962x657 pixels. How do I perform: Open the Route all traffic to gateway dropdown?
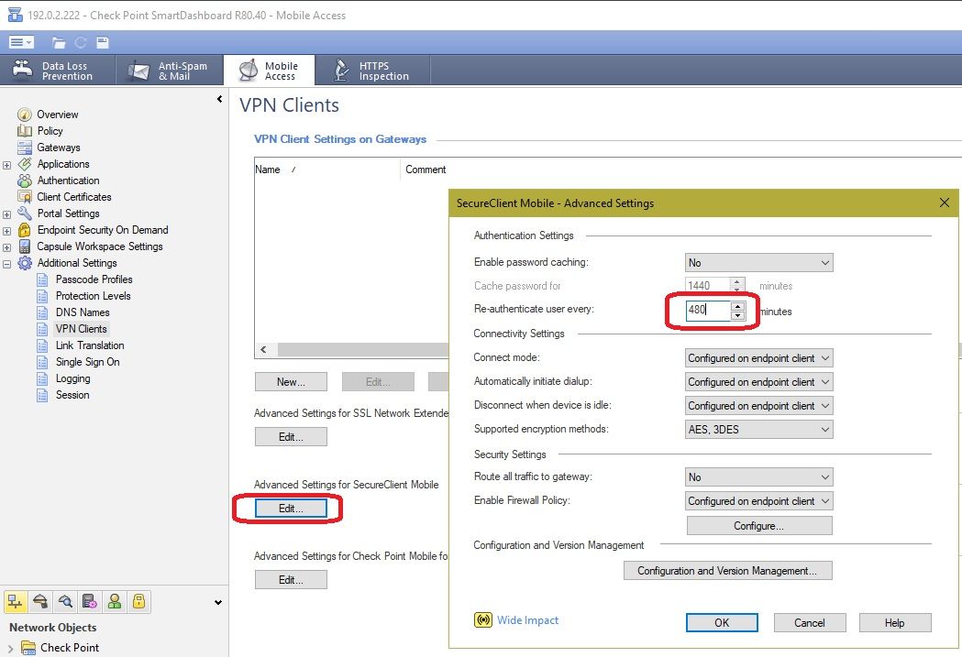click(x=758, y=477)
